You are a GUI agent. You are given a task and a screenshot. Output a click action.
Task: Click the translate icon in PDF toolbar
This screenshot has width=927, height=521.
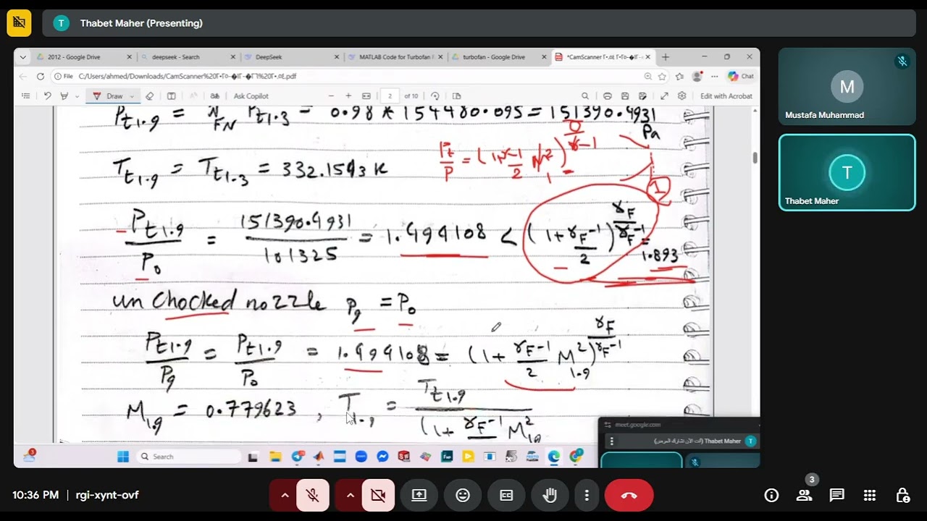[214, 96]
